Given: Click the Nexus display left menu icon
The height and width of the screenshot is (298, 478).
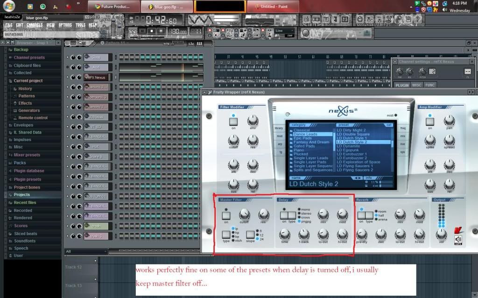Looking at the screenshot, I should (x=274, y=108).
